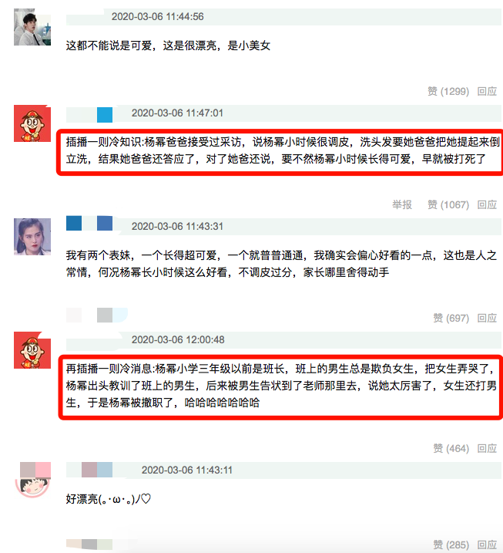Reply via 回应 next to 赞 (464)
Screen dimensions: 503x553
487,449
